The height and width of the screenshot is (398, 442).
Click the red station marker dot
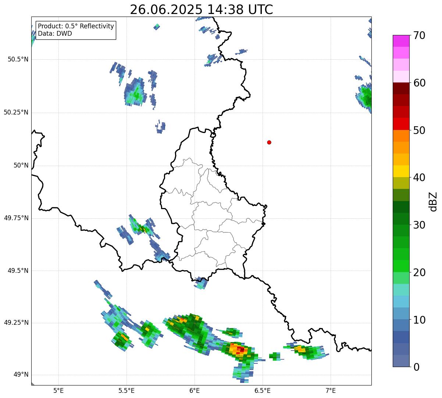click(269, 142)
